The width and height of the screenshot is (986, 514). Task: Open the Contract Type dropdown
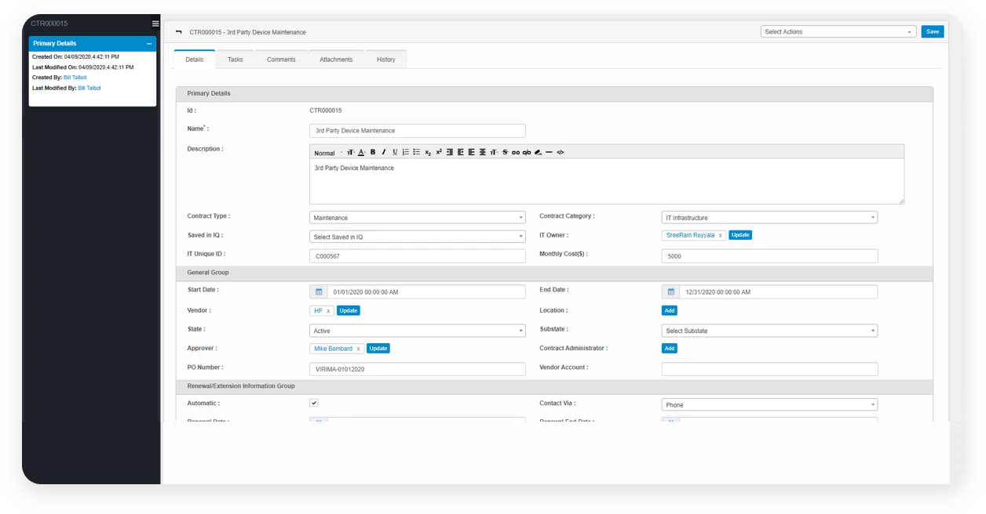tap(417, 218)
